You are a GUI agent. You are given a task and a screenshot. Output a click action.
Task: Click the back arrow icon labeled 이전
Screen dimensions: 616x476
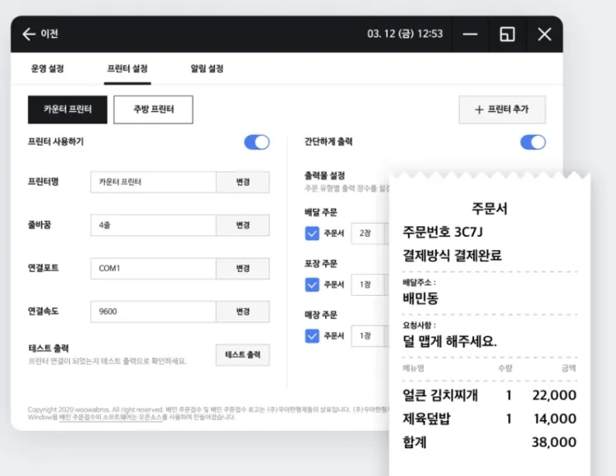coord(30,34)
